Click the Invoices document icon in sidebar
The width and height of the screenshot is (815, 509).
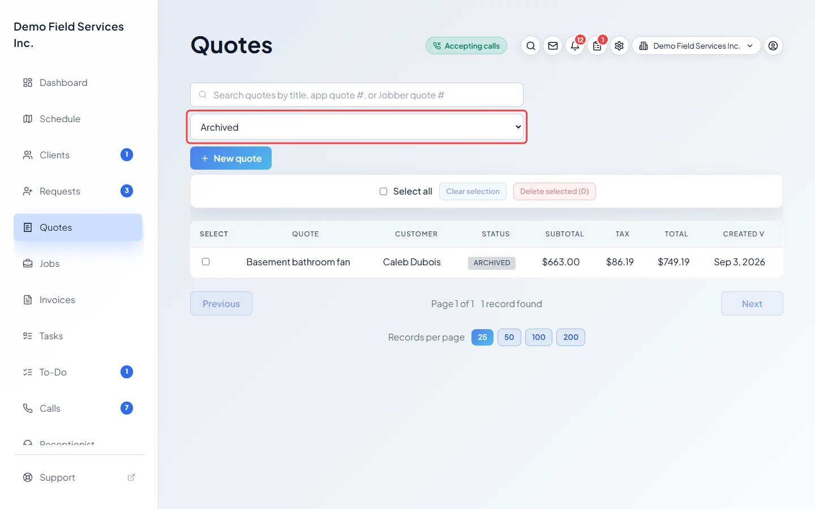coord(28,300)
